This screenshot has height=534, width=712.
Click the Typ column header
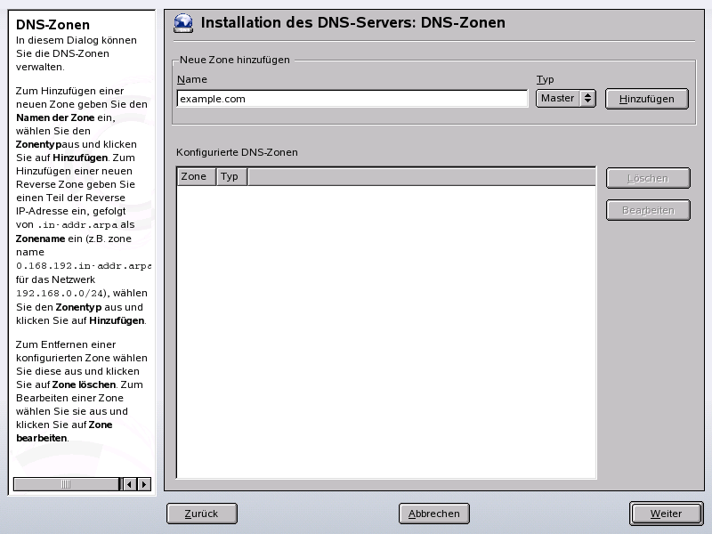click(x=229, y=176)
